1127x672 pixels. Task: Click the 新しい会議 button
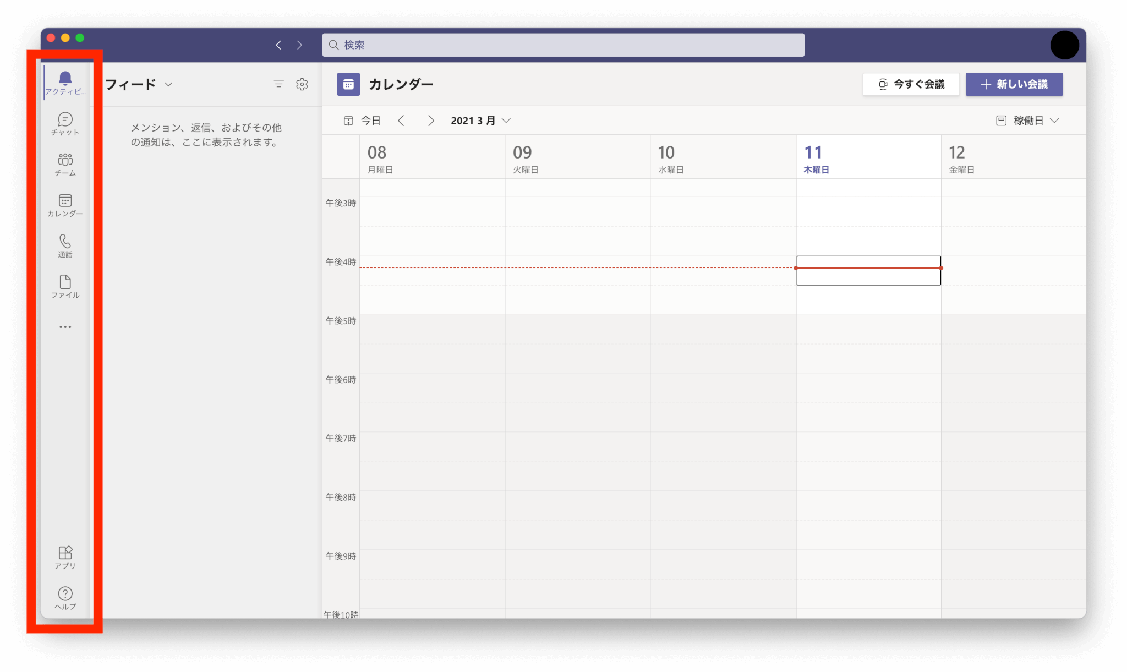1014,84
